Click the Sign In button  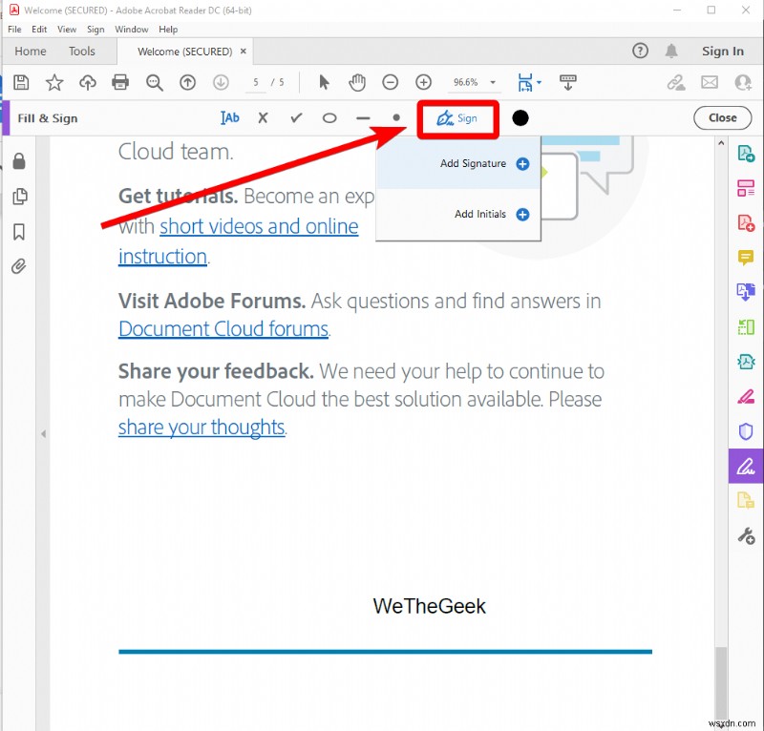click(723, 51)
